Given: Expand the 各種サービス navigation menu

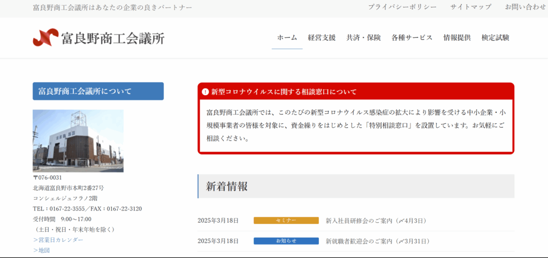Looking at the screenshot, I should coord(412,38).
